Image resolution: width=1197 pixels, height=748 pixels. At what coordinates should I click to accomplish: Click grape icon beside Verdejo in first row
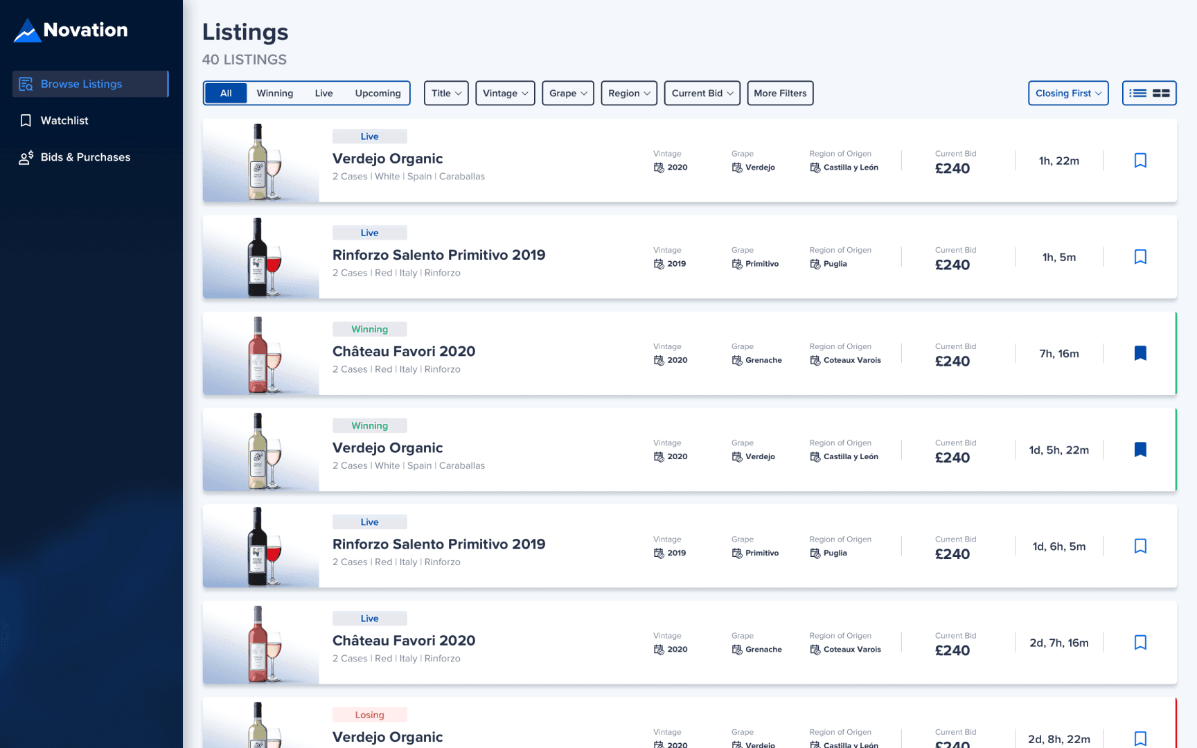(x=737, y=168)
